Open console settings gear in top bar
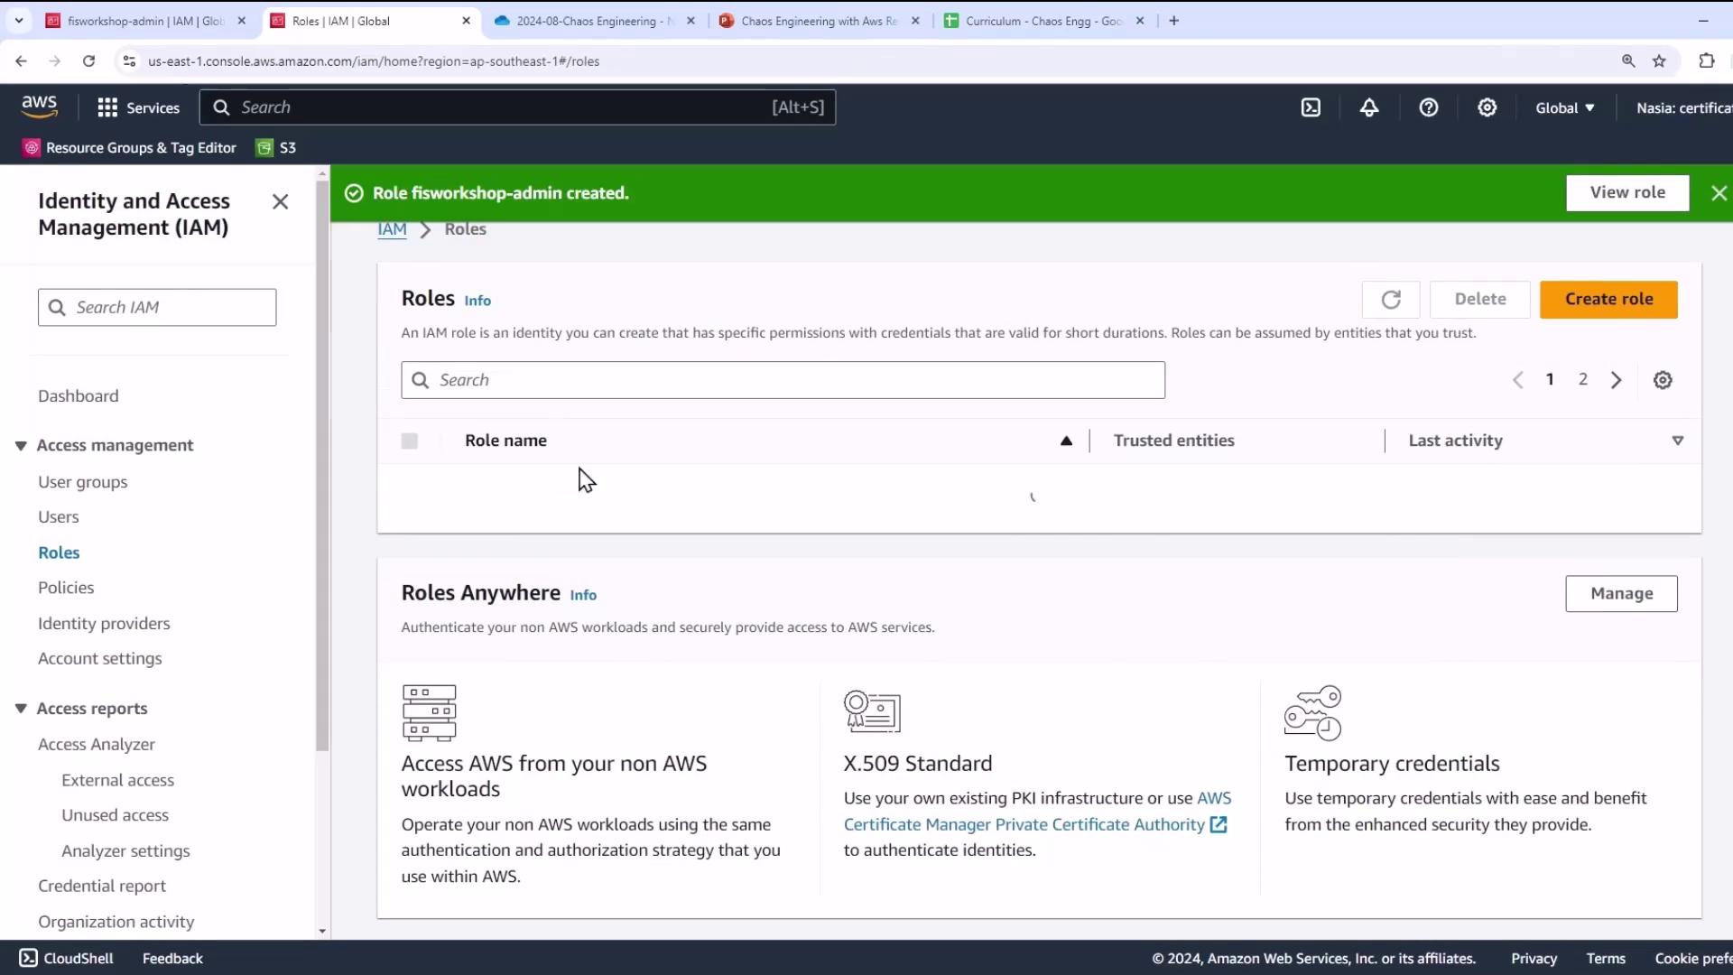This screenshot has width=1733, height=975. pos(1487,107)
